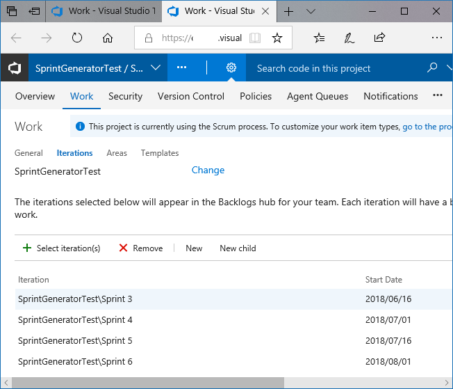Show more admin tabs ellipsis

[438, 95]
